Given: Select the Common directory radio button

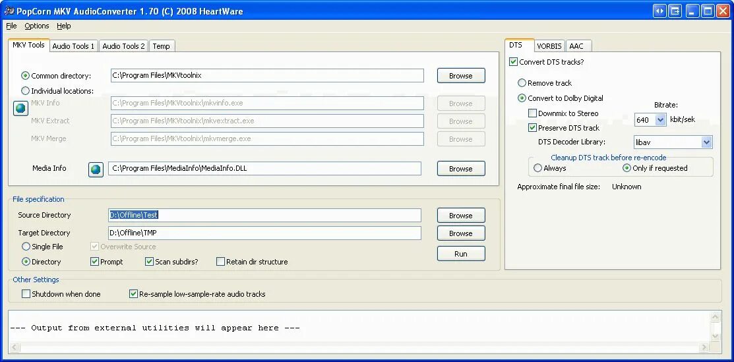Looking at the screenshot, I should click(25, 76).
